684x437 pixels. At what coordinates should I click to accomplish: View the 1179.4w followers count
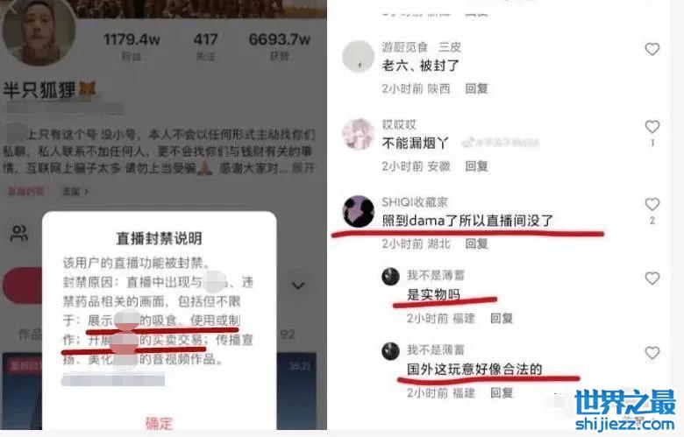(132, 45)
